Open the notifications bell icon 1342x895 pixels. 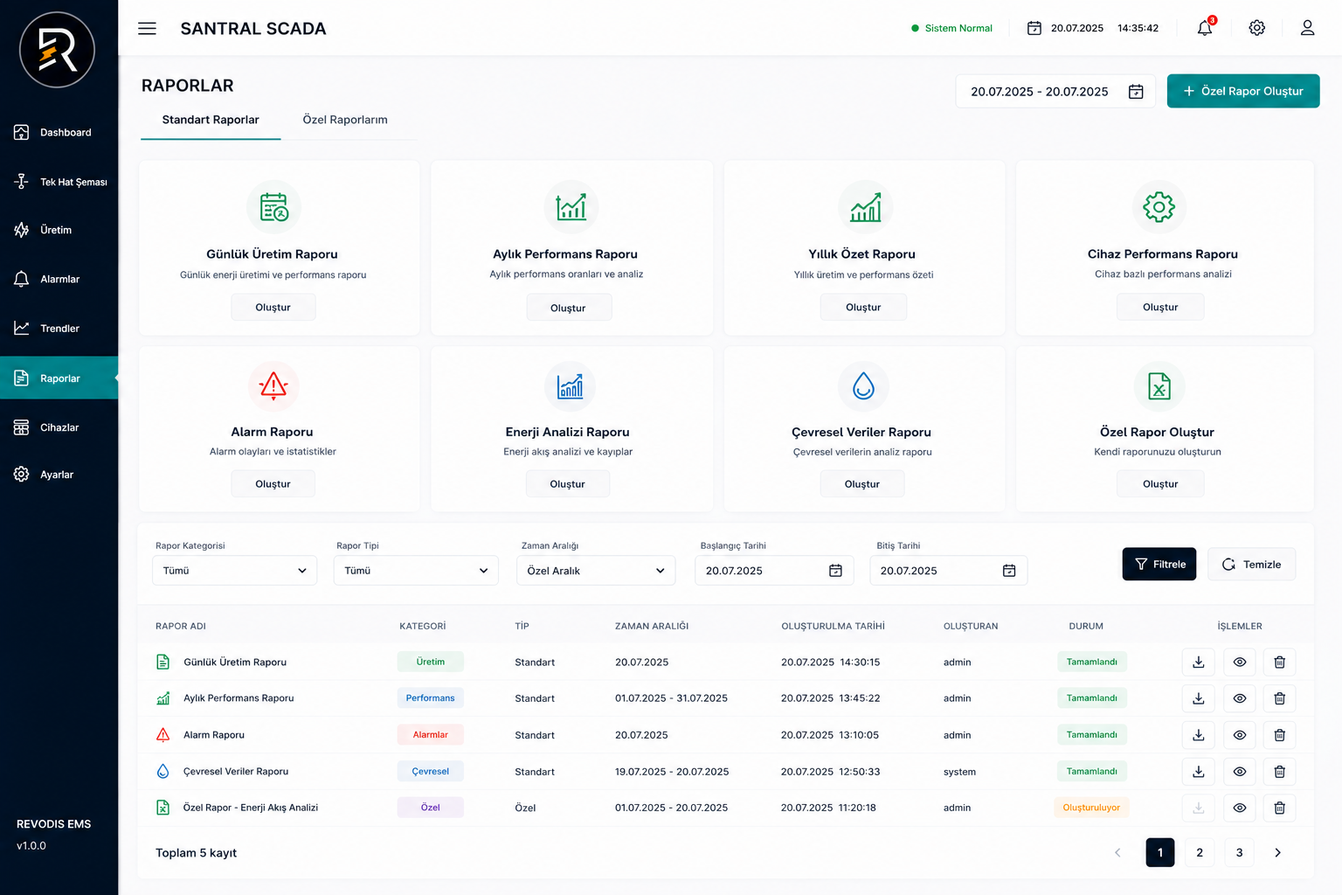point(1205,28)
